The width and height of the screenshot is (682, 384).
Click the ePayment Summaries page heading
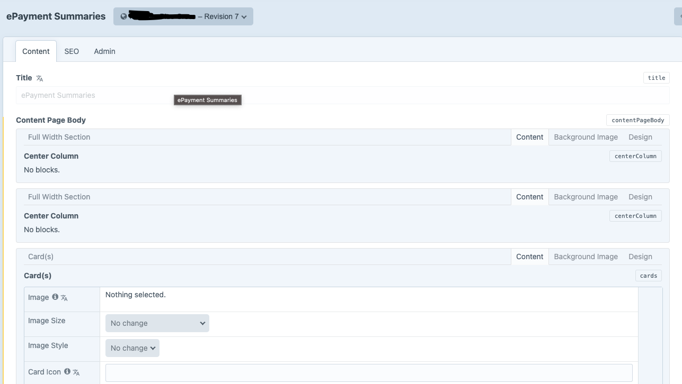tap(56, 16)
